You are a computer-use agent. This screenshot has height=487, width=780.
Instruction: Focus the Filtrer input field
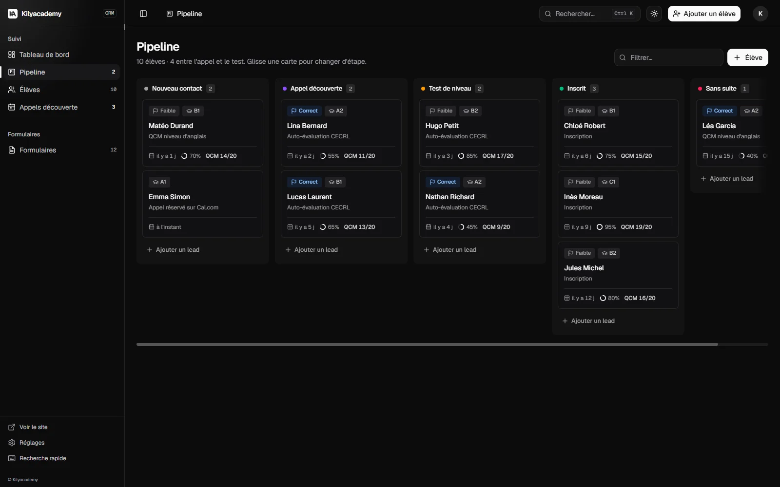669,57
